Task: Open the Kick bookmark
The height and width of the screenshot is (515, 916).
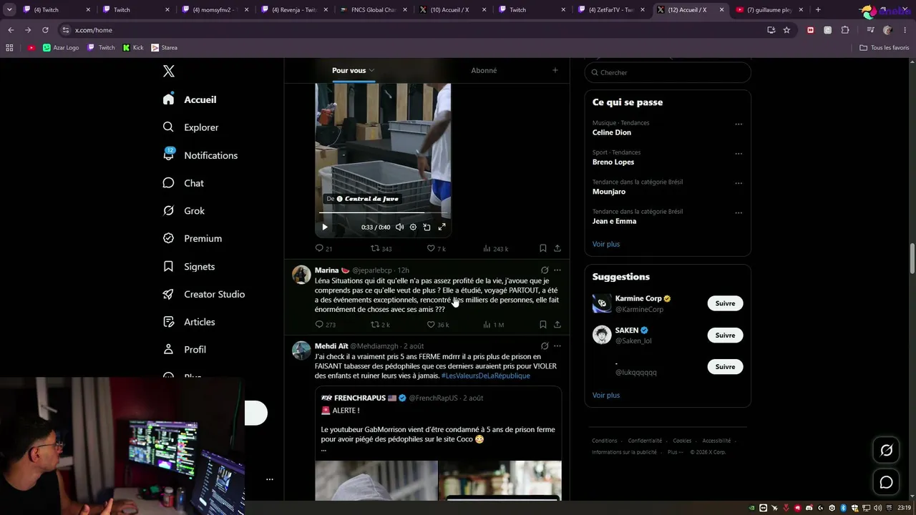Action: [x=133, y=48]
